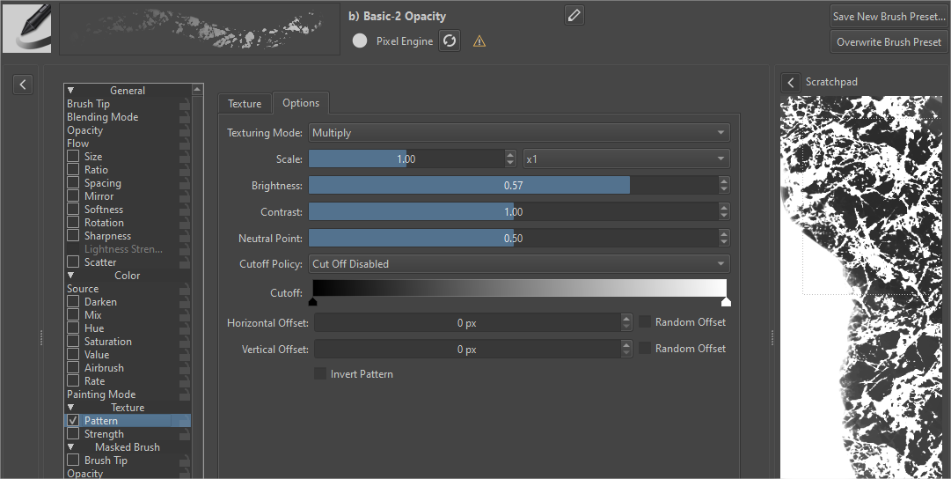Image resolution: width=951 pixels, height=479 pixels.
Task: Click the white Pixel Engine circle icon
Action: point(360,41)
